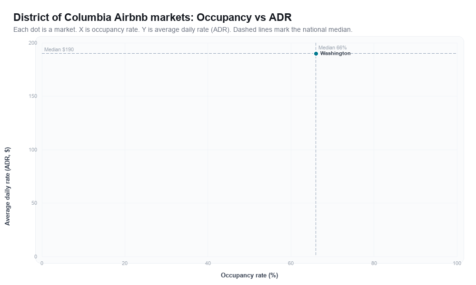Click the y-axis tick label 200
Screen dimensions: 476x285
[33, 43]
